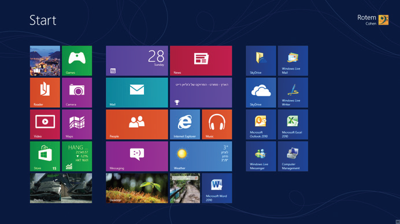Open the Desktop tile with plant image
Image resolution: width=400 pixels, height=224 pixels.
click(137, 188)
